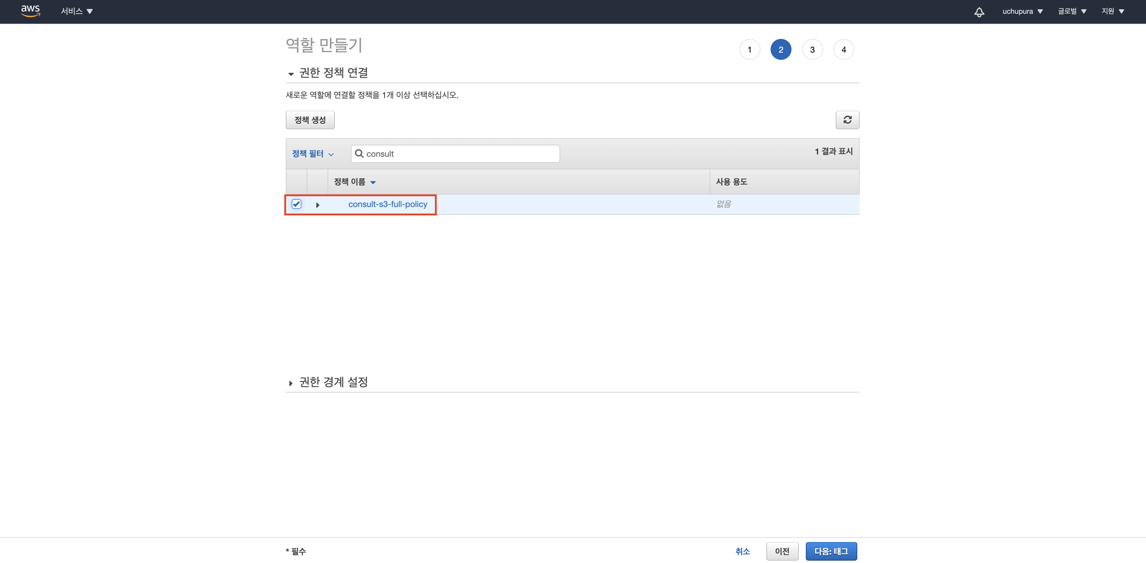The height and width of the screenshot is (563, 1146).
Task: Open the 서비스 menu
Action: tap(77, 11)
